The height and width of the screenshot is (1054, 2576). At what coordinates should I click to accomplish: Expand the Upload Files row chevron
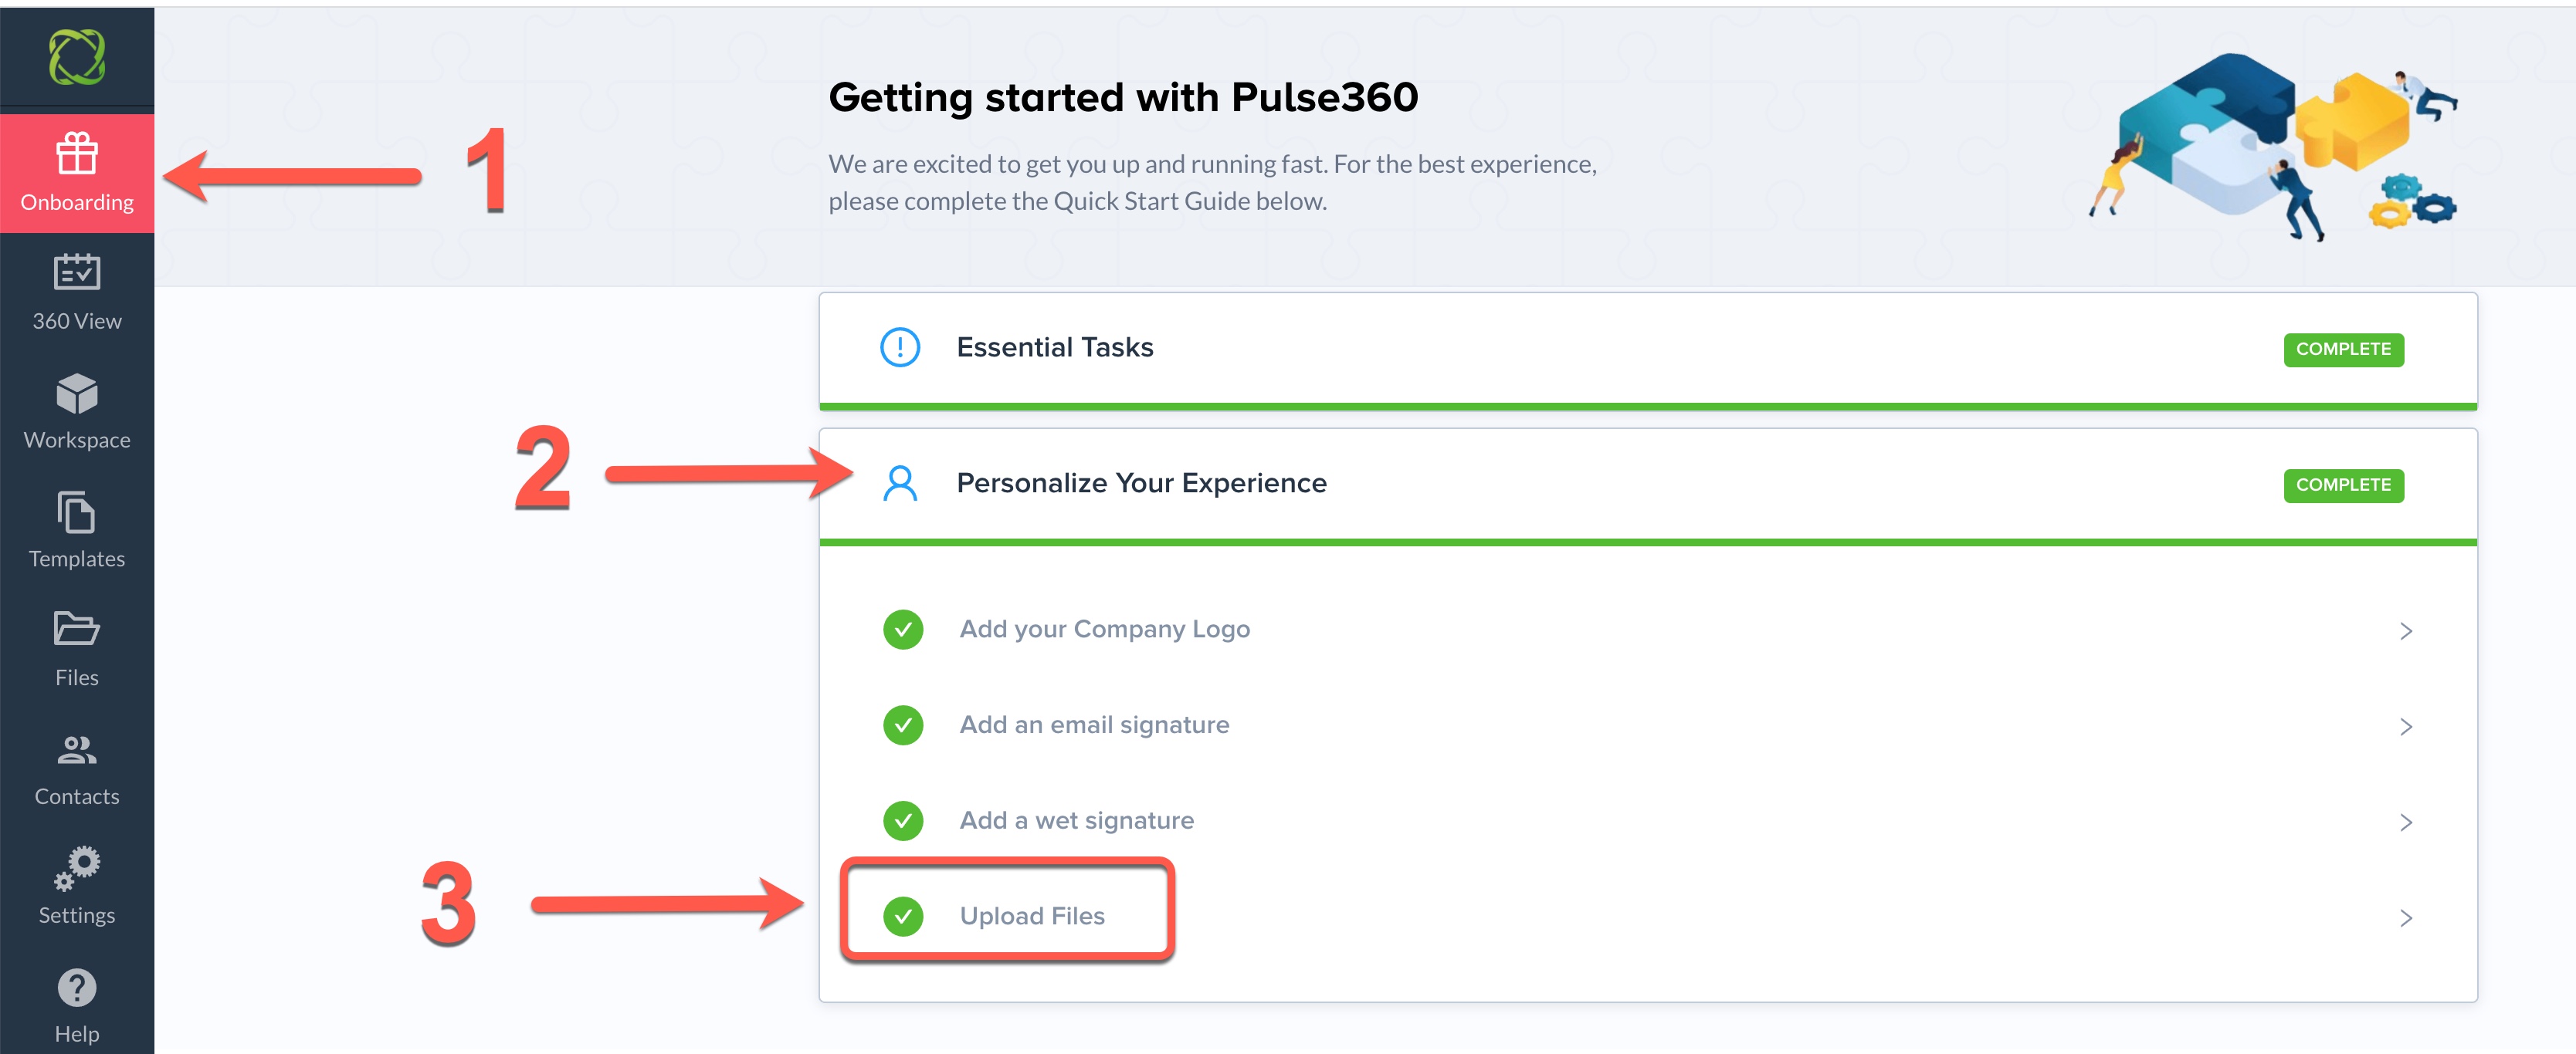pos(2406,918)
